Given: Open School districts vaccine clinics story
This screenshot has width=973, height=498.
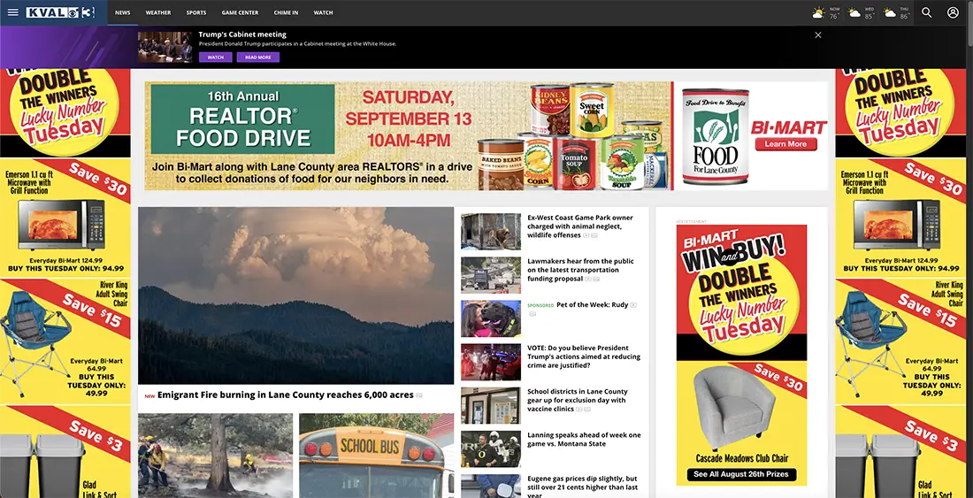Looking at the screenshot, I should click(578, 400).
